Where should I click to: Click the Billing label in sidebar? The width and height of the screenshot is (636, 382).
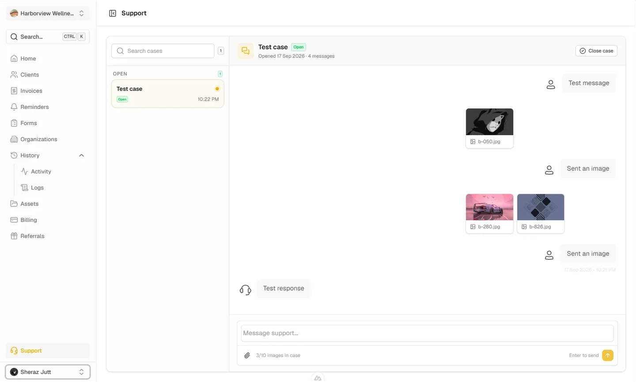point(29,220)
